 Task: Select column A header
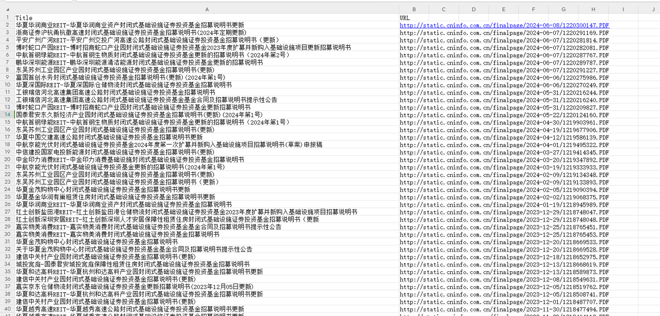207,9
